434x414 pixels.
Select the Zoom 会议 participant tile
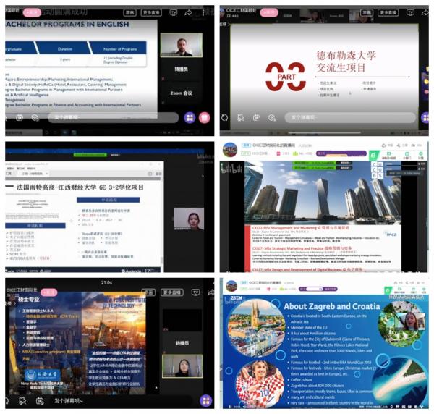pos(182,93)
